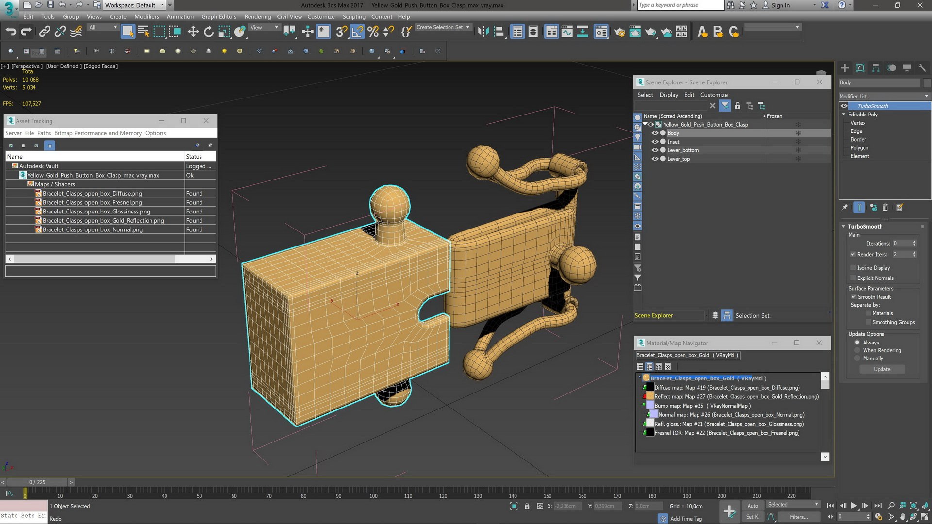The width and height of the screenshot is (932, 524).
Task: Click the gold material sphere swatch
Action: 646,378
